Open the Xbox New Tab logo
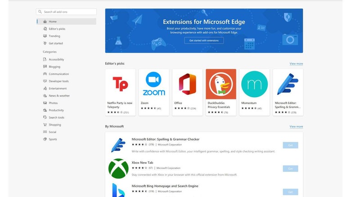351x197 pixels. click(118, 168)
